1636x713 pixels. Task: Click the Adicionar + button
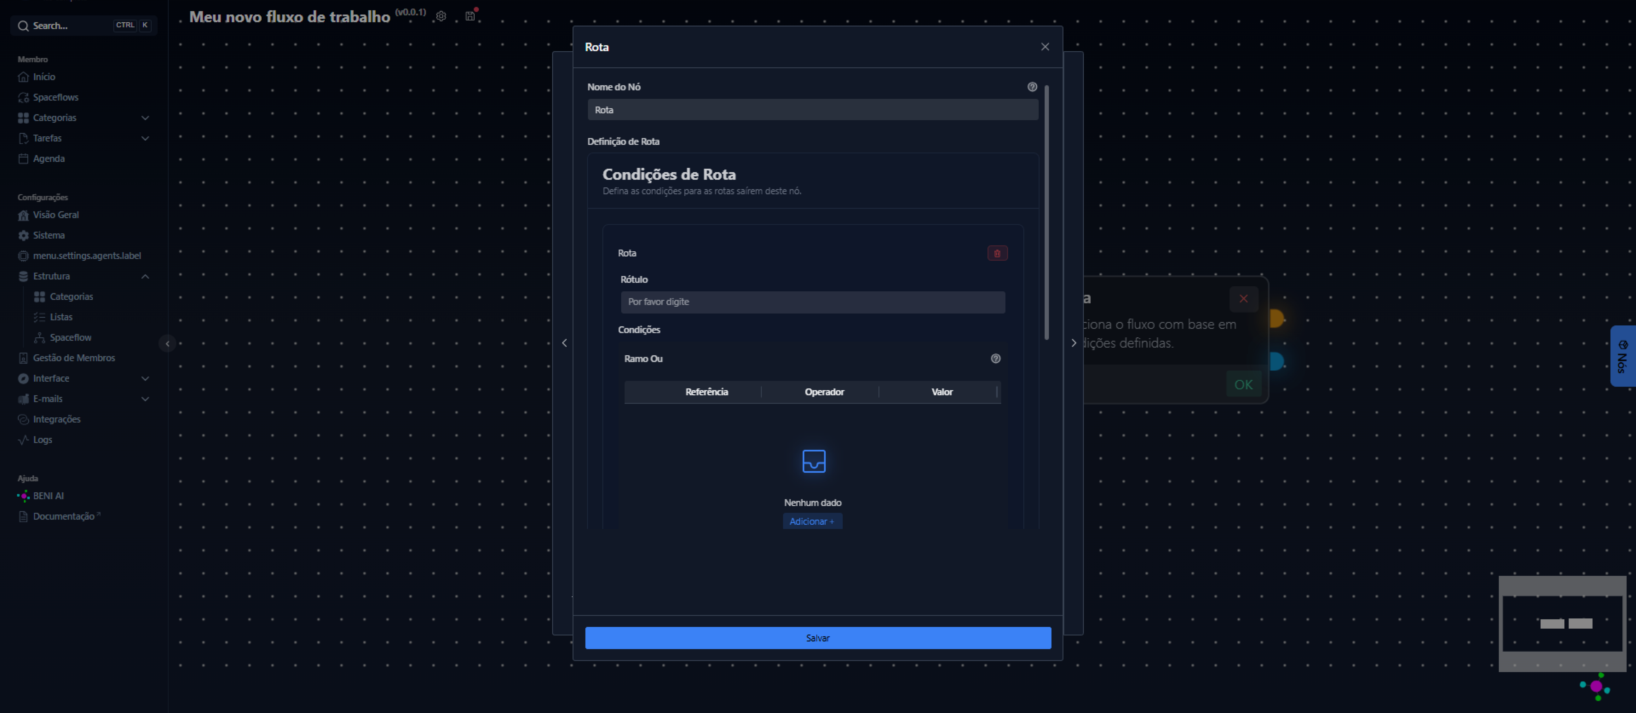812,521
